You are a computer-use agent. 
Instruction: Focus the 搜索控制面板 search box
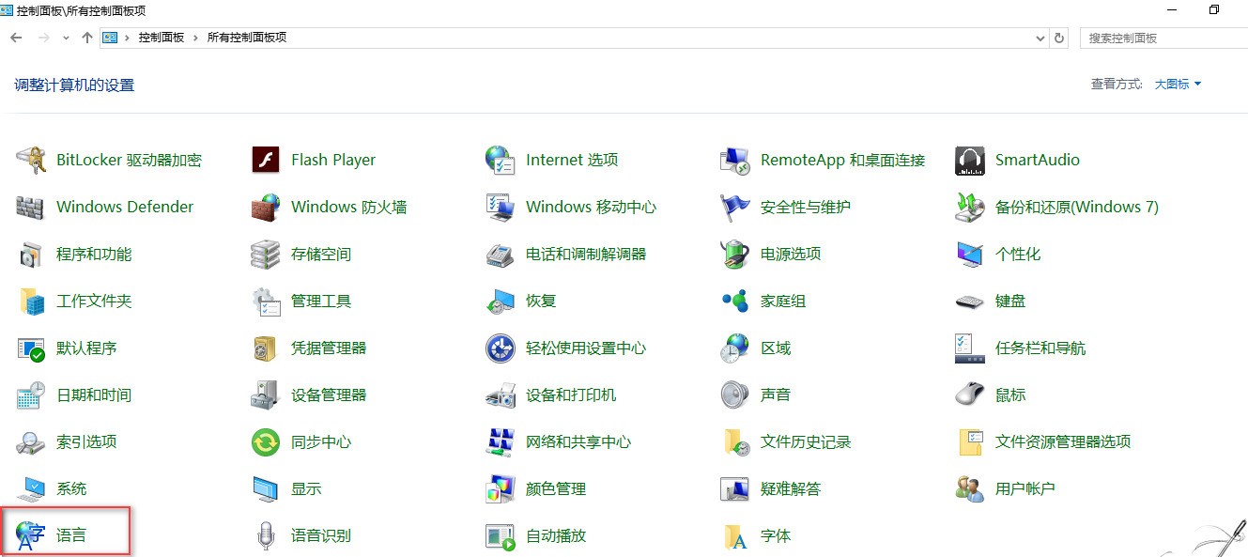point(1164,38)
